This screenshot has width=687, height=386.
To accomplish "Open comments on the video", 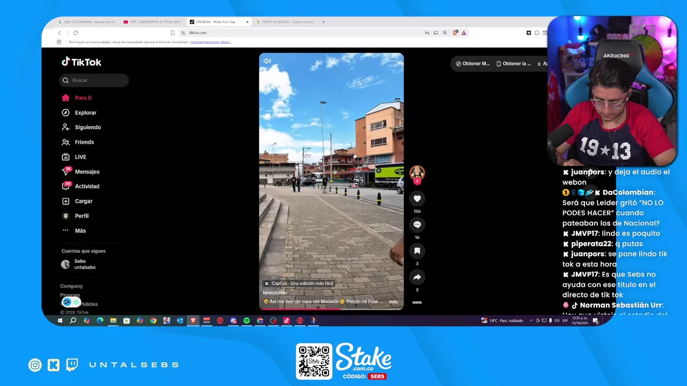I will pos(417,225).
